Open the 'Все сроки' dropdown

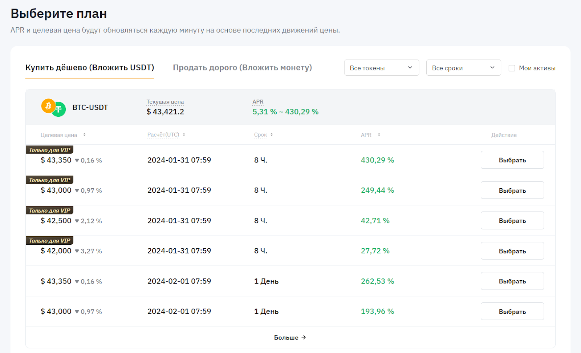tap(463, 68)
